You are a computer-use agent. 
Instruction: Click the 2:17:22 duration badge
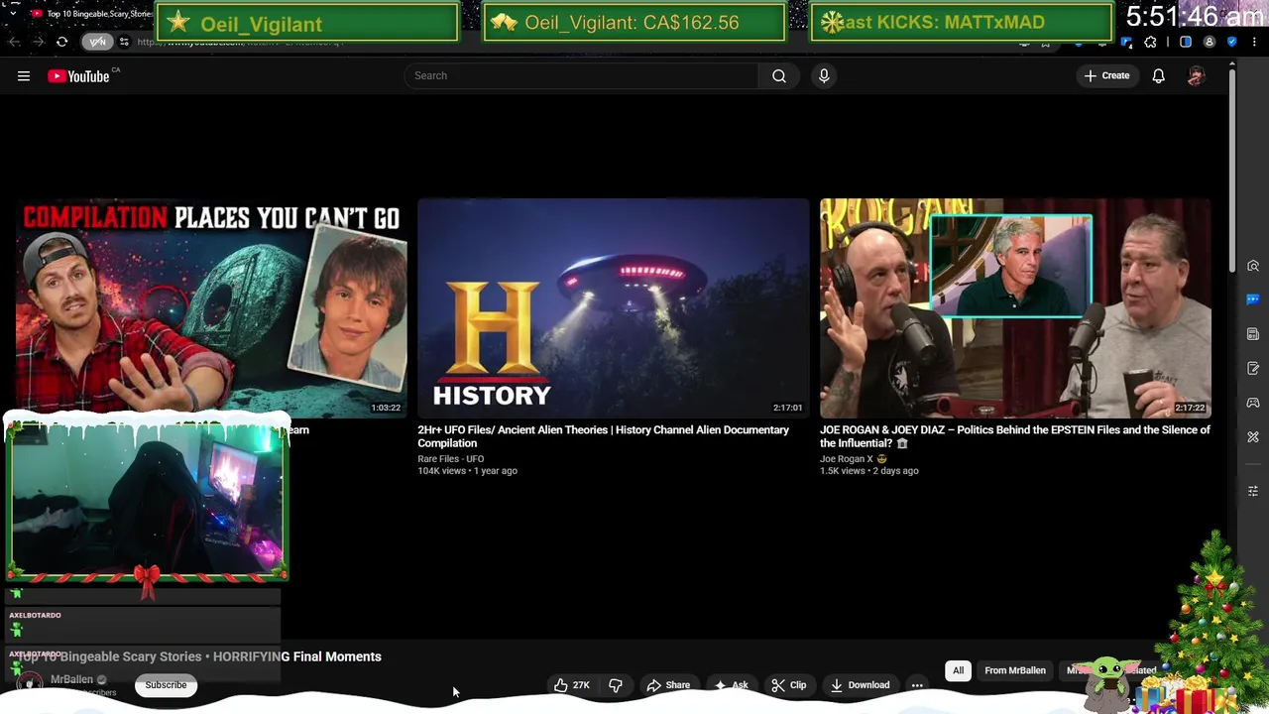point(1190,408)
